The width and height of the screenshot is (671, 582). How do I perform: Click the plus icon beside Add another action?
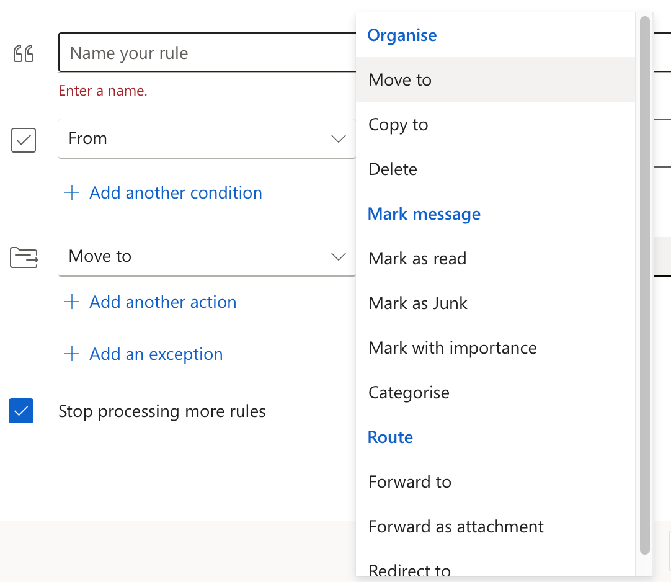coord(72,302)
